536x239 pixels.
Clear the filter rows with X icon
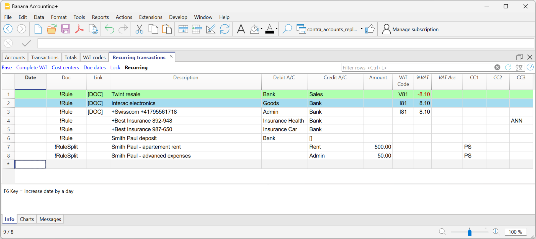(x=497, y=67)
